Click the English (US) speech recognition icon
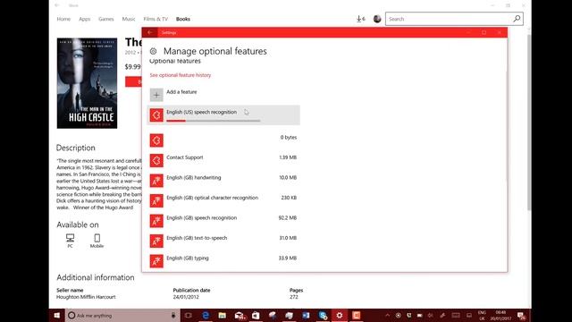 156,115
